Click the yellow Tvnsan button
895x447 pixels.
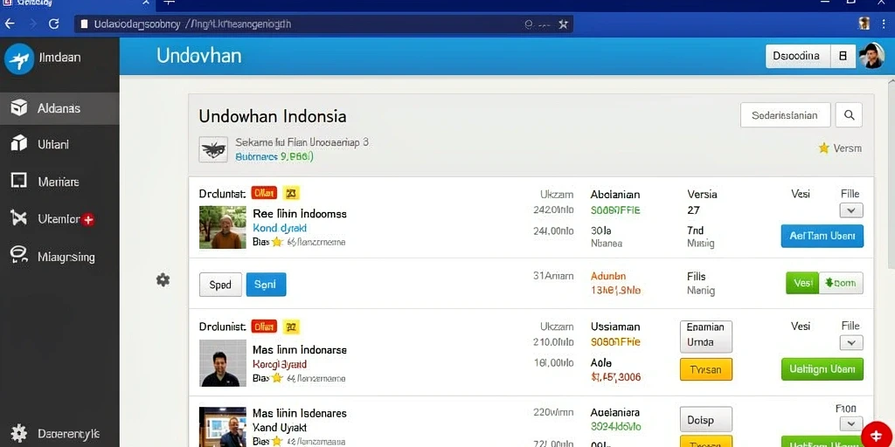click(x=705, y=369)
